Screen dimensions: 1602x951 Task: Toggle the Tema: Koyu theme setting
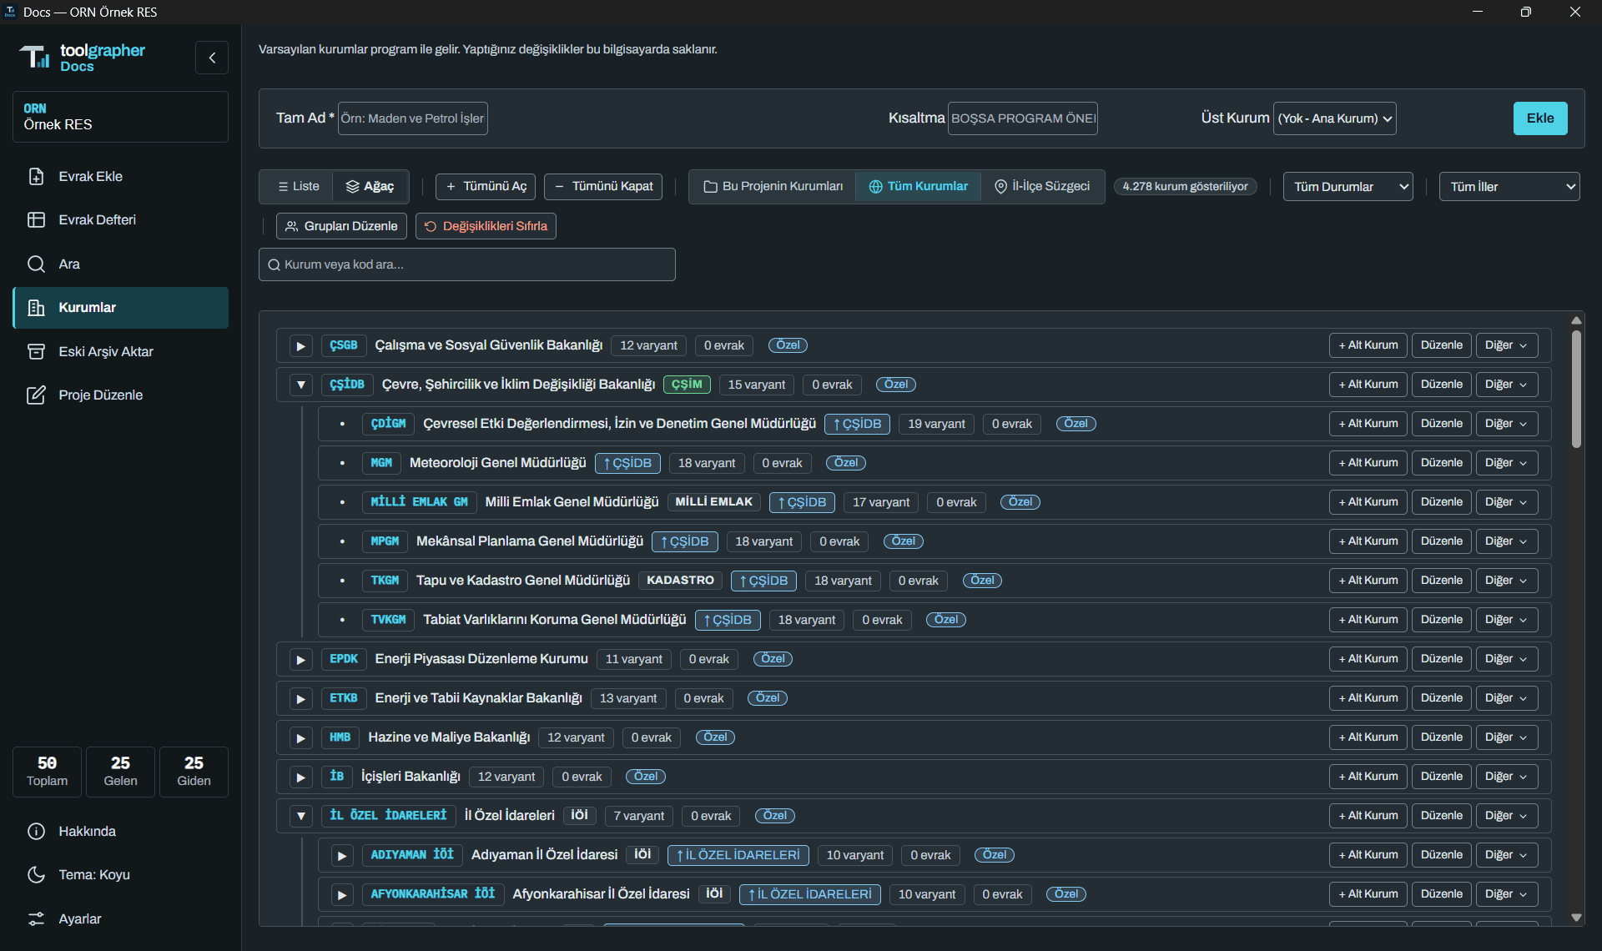tap(120, 874)
